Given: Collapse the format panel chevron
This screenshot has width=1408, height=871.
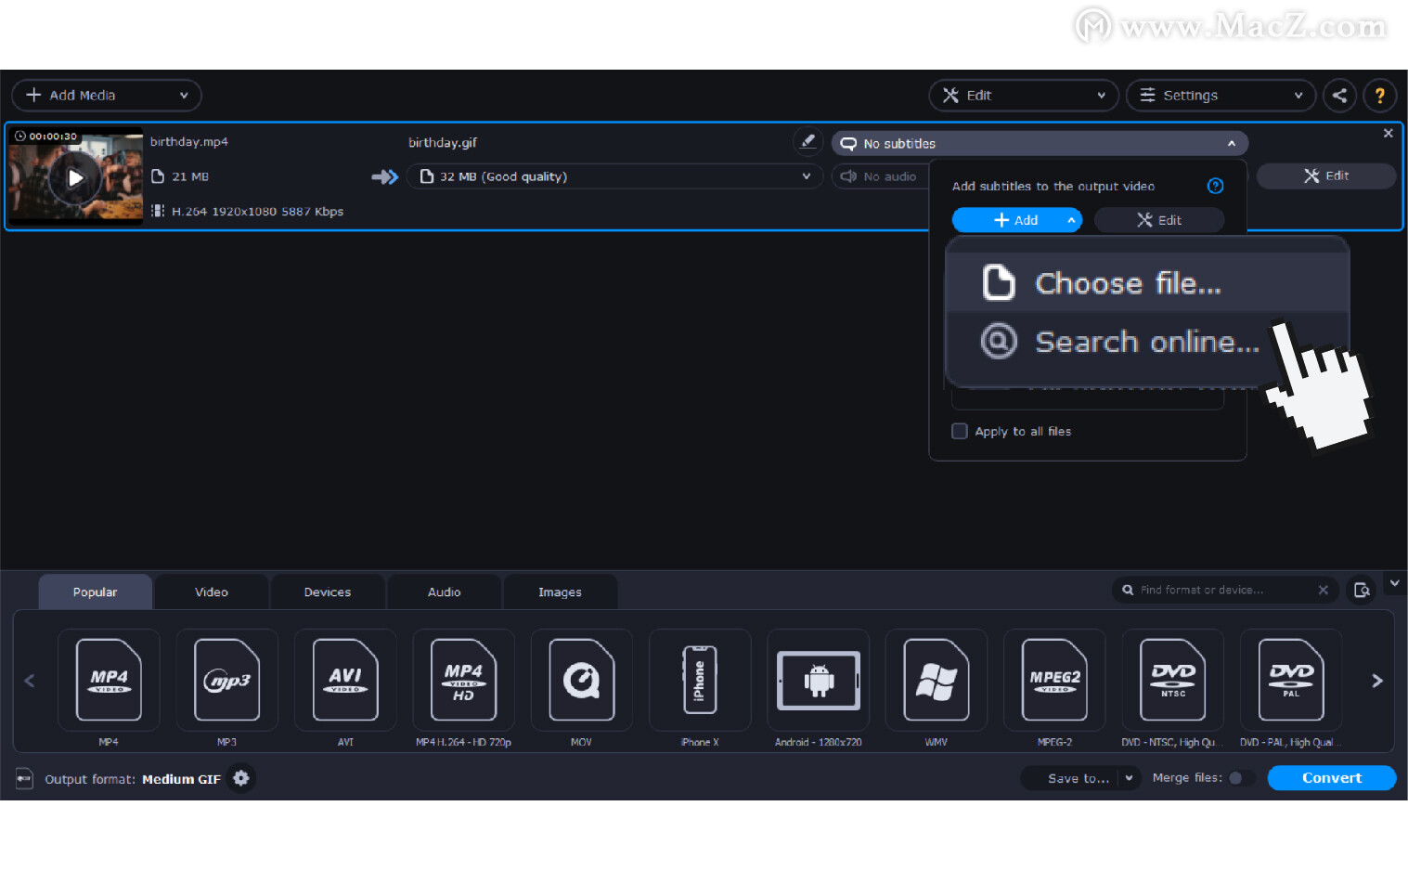Looking at the screenshot, I should [x=1394, y=583].
